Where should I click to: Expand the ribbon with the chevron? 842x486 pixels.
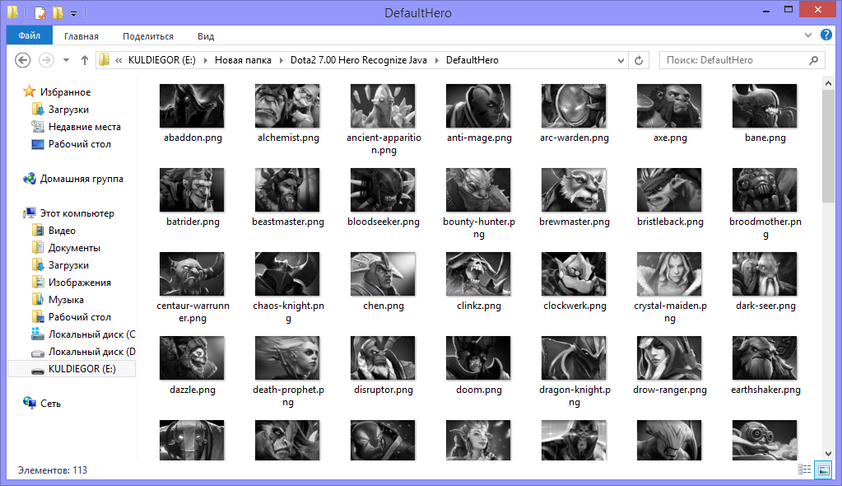tap(807, 35)
